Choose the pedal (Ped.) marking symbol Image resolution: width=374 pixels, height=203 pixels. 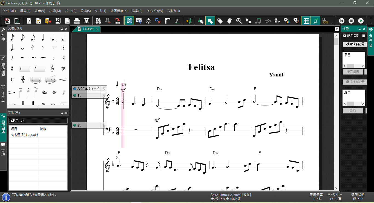point(45,92)
